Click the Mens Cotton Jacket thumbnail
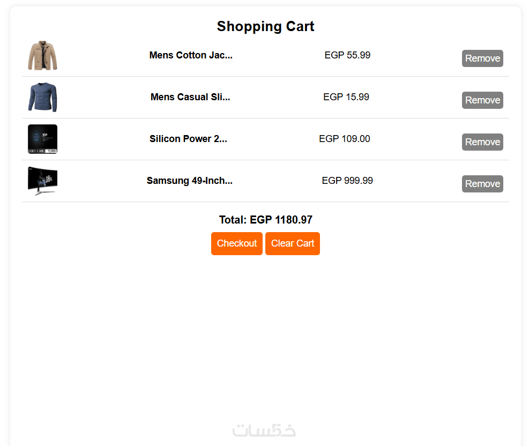The height and width of the screenshot is (446, 529). click(x=42, y=55)
